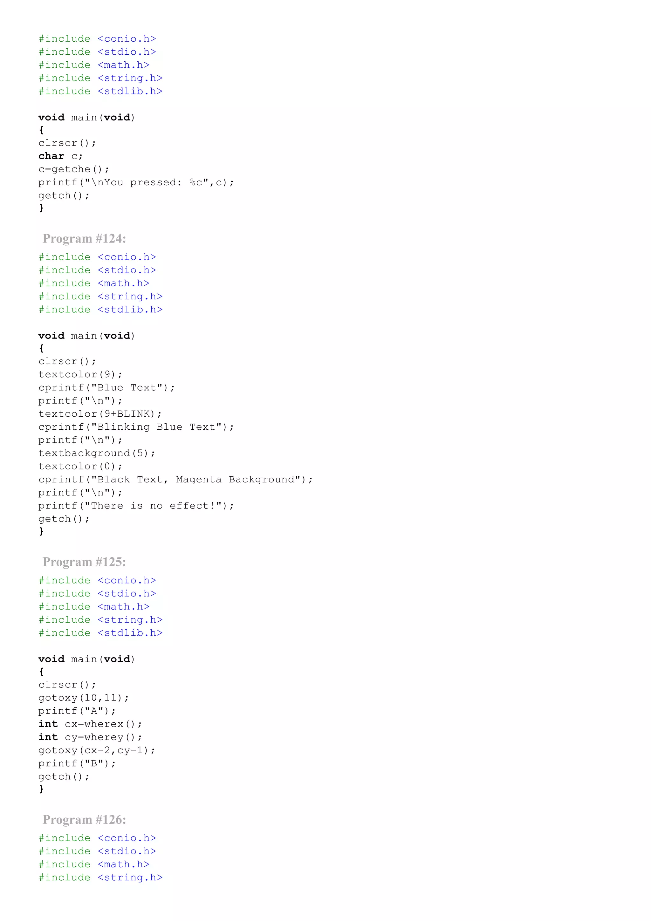Click '#include <stdlib.h>' under Program #124
The image size is (651, 921).
pos(101,310)
